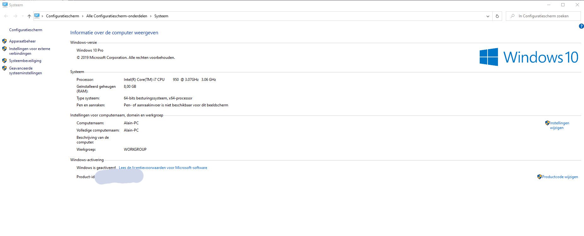Click shield icon beside Geavanceerde systeeminstellingen
Screen dimensions: 584x236
pyautogui.click(x=4, y=68)
